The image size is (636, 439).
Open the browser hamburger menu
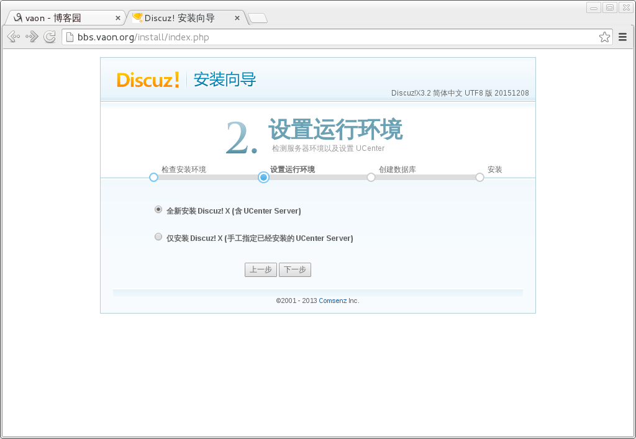622,37
